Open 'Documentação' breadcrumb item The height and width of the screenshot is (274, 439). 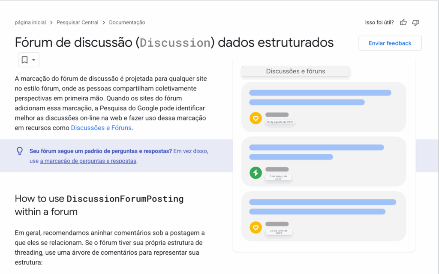(x=127, y=22)
